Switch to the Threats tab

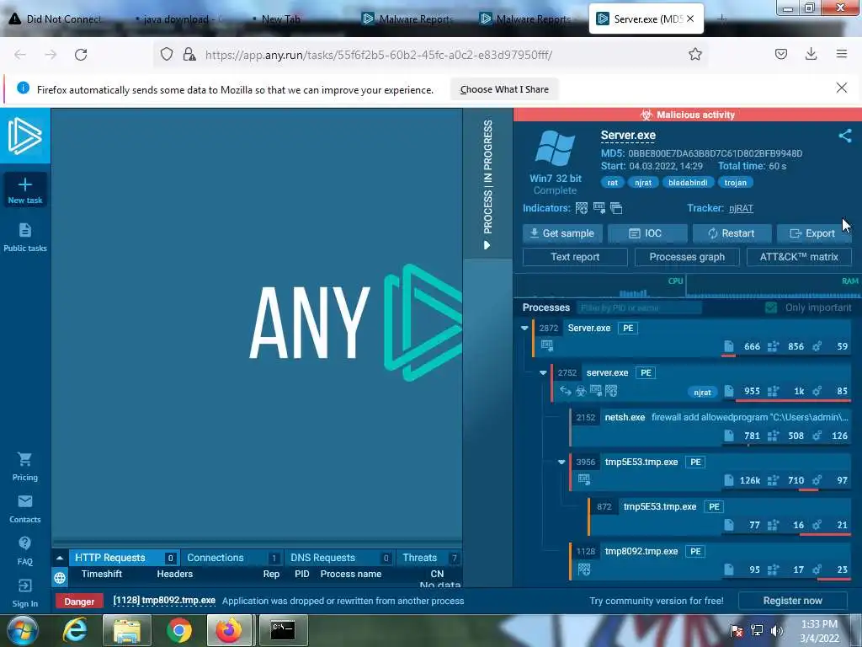click(428, 558)
